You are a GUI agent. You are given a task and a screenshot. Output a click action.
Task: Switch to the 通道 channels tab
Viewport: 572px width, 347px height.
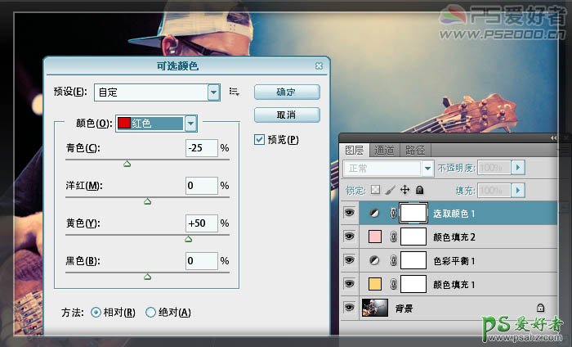tap(385, 150)
